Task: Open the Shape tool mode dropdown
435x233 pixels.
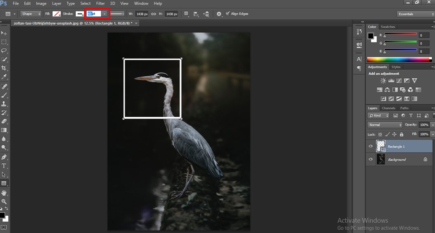Action: pos(31,14)
